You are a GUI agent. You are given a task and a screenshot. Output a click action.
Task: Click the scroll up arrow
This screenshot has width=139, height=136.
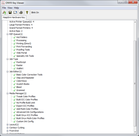(135, 22)
